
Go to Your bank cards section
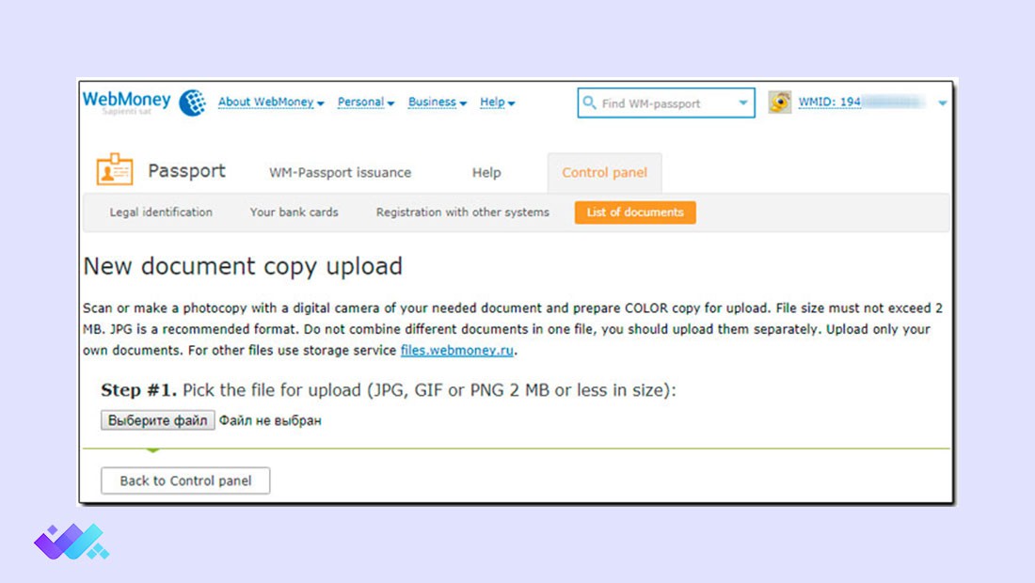294,213
